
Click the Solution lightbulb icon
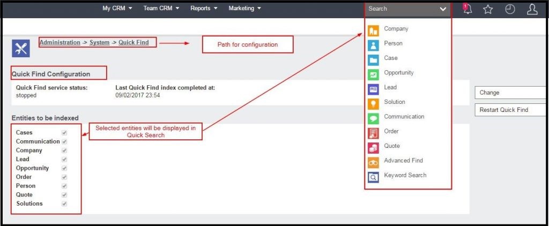pos(374,104)
